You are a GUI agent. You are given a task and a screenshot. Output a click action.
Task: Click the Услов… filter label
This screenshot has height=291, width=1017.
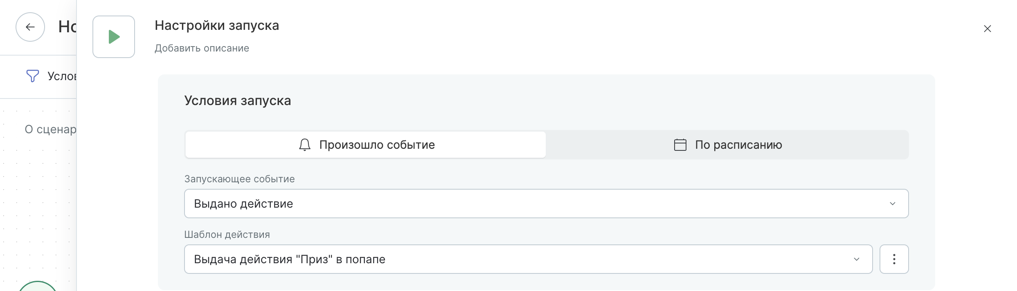[62, 76]
